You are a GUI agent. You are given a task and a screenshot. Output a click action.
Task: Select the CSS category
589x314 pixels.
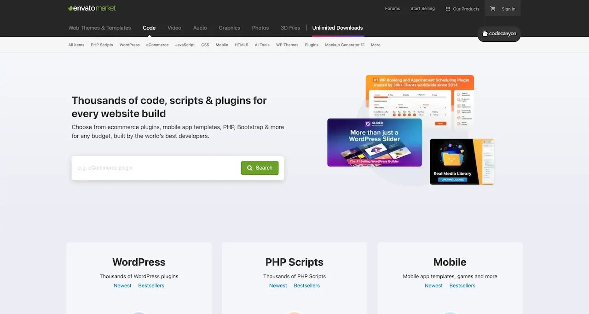pyautogui.click(x=205, y=45)
